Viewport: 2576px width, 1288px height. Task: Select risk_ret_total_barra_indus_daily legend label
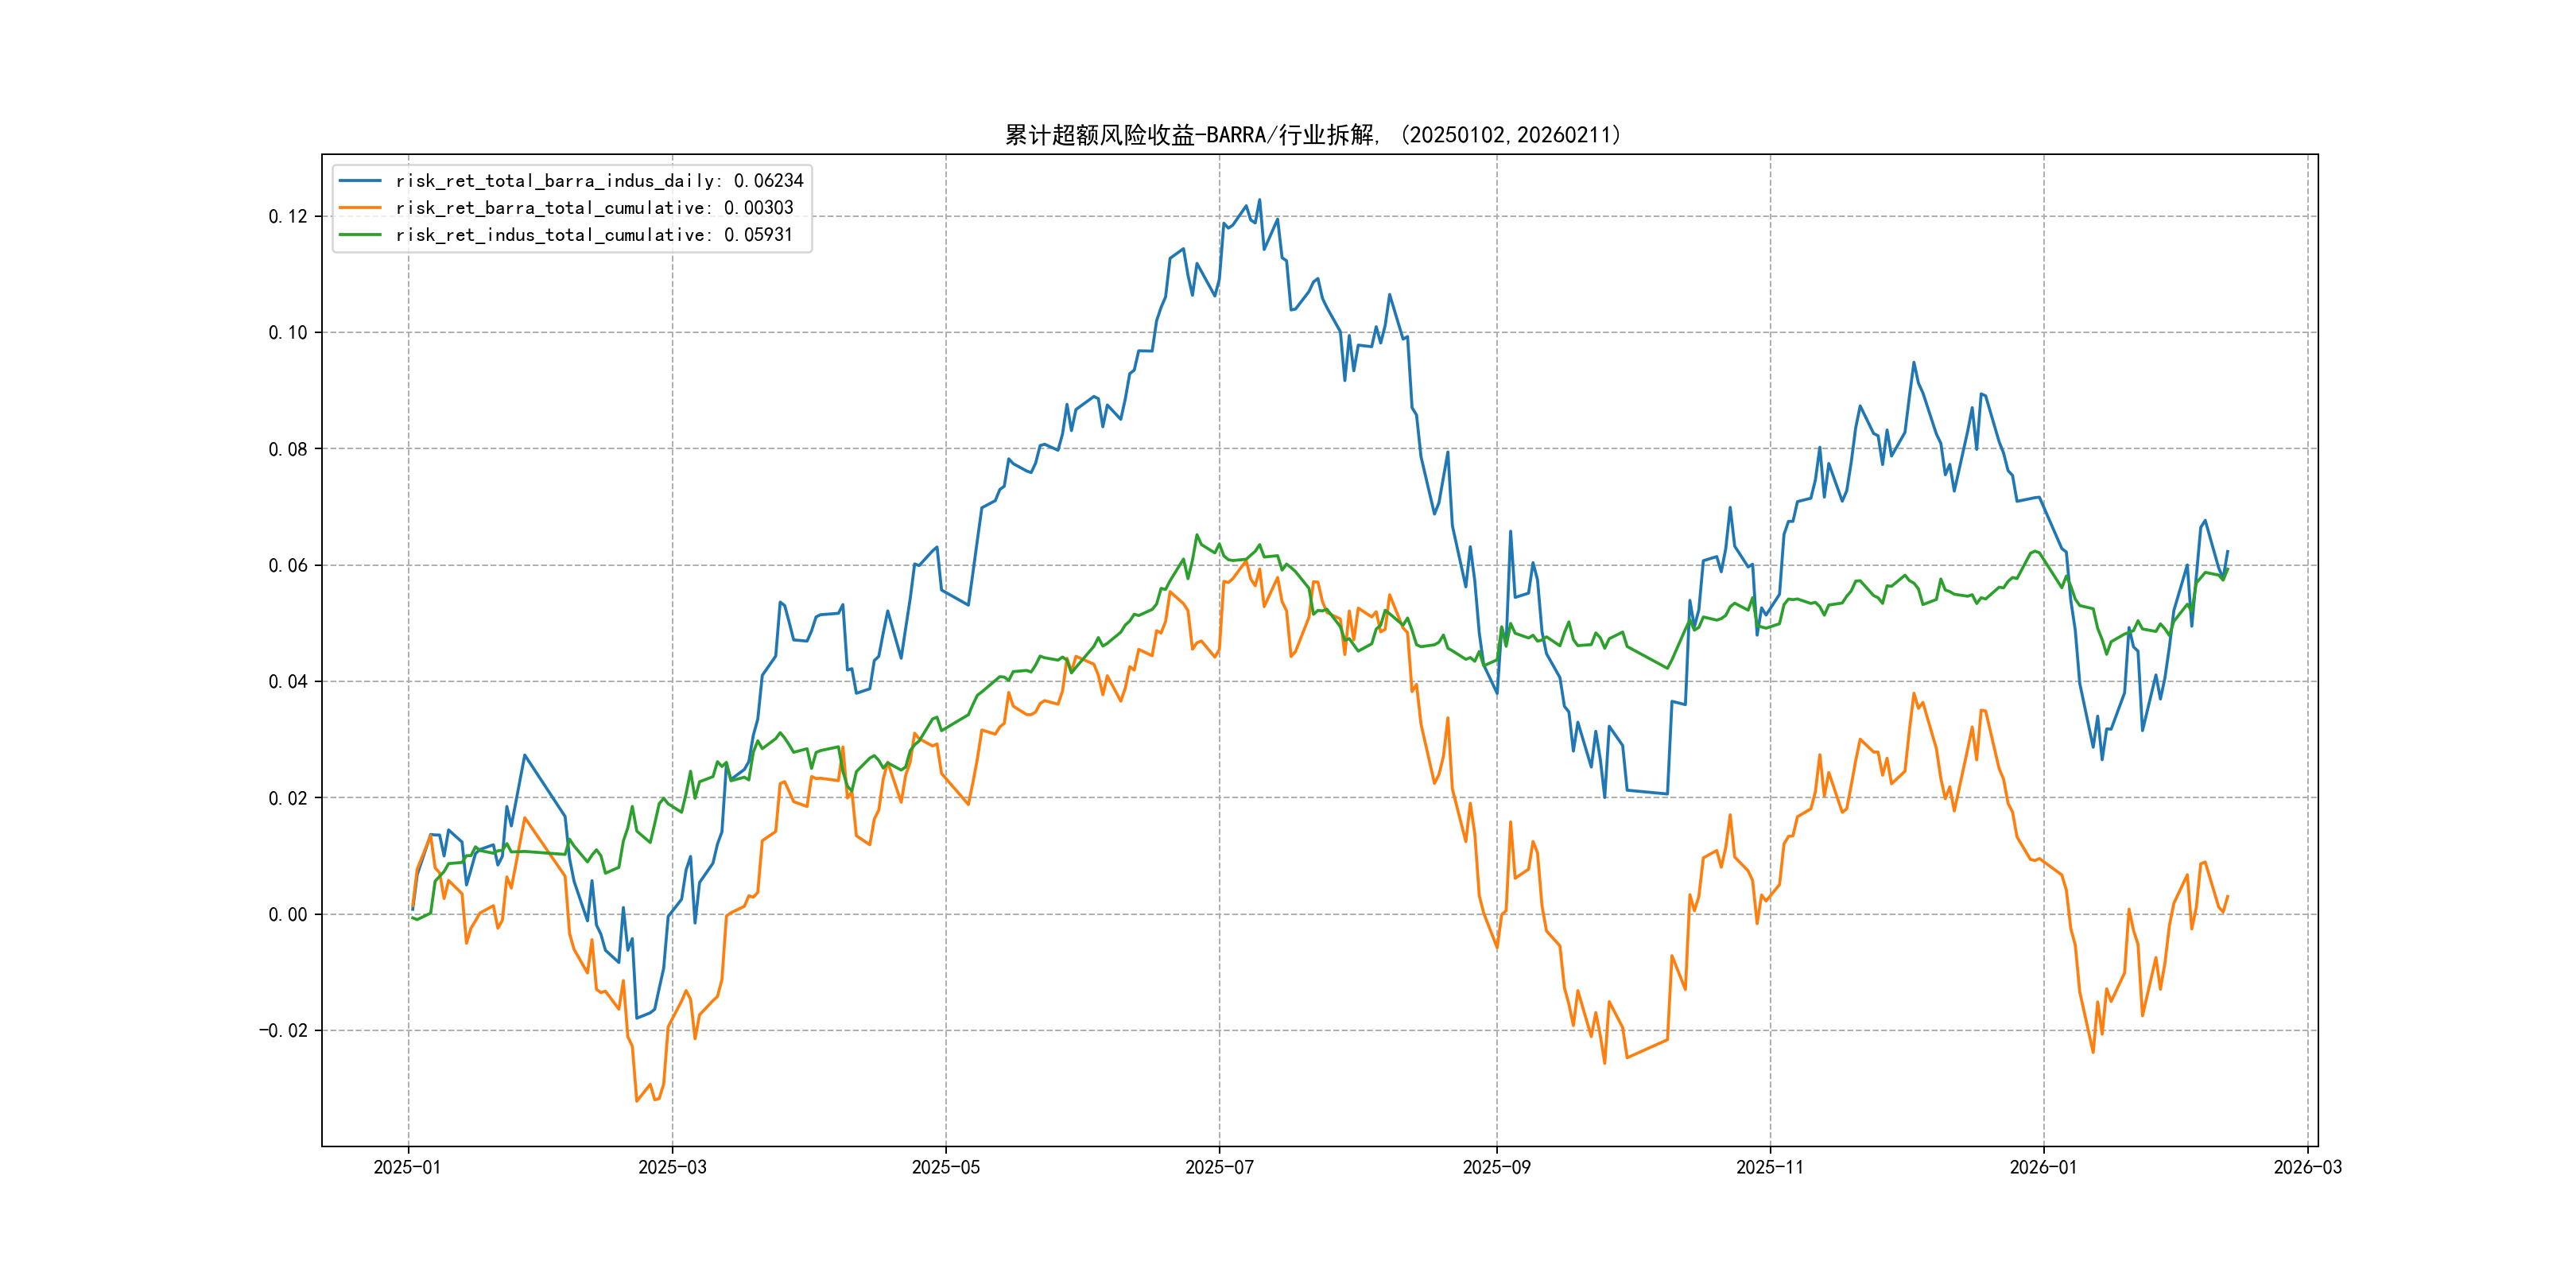pyautogui.click(x=599, y=181)
